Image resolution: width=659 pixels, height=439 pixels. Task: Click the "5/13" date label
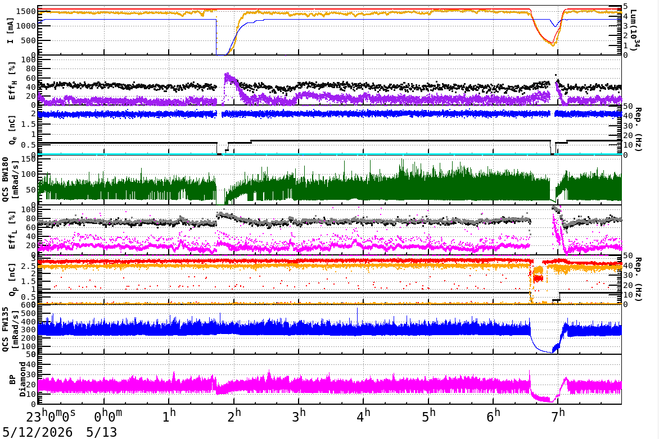coord(102,432)
